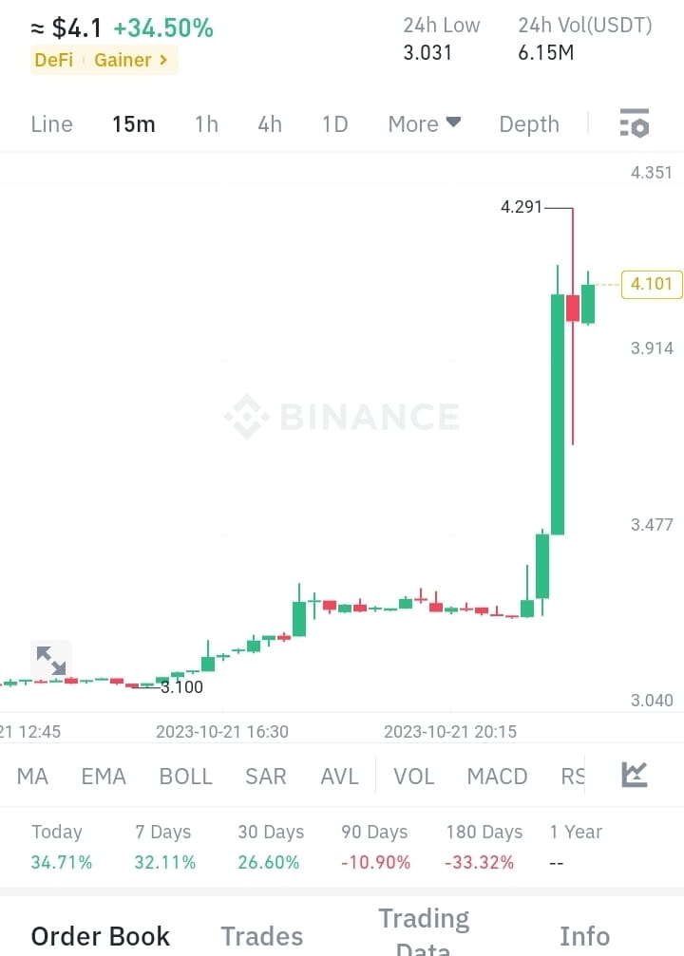This screenshot has height=956, width=684.
Task: Click the fullscreen expand icon on the chart
Action: click(50, 659)
